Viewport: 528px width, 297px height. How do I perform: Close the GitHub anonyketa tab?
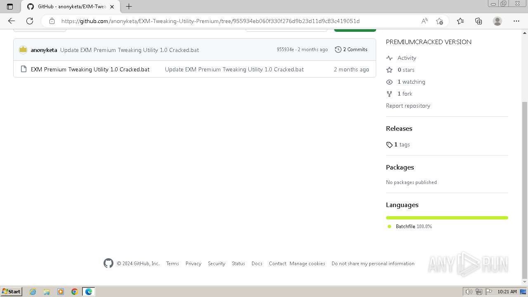point(112,7)
